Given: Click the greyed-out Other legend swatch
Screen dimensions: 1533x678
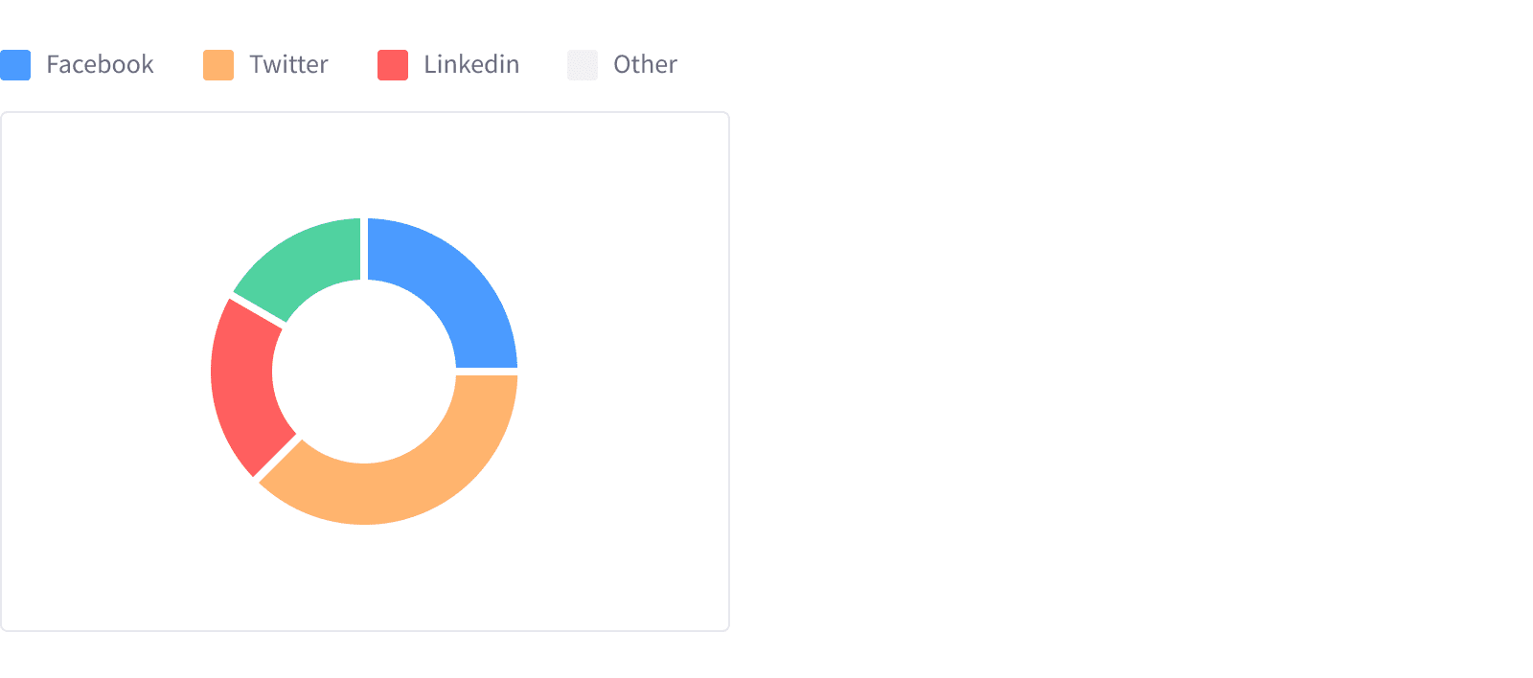Looking at the screenshot, I should (x=583, y=65).
